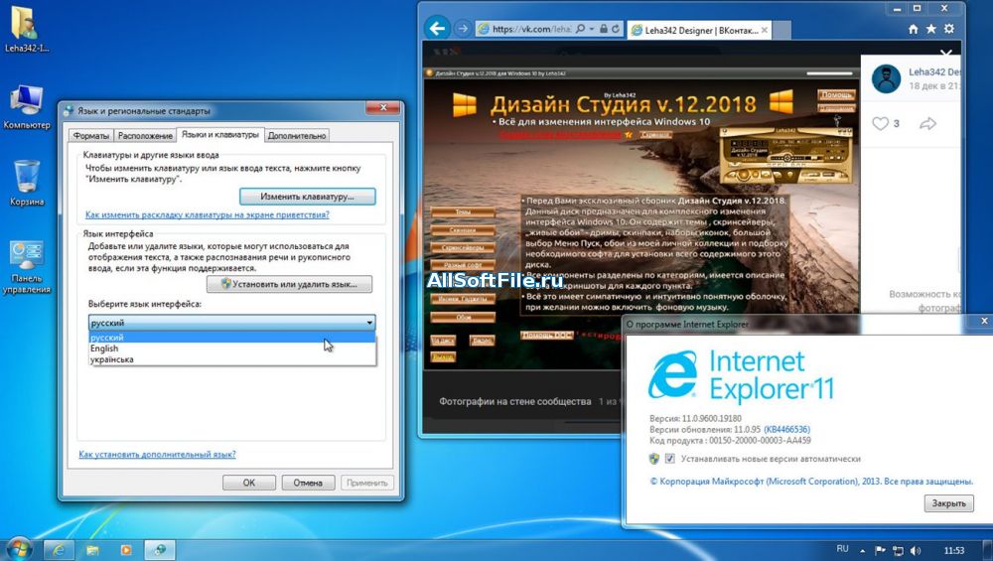Click the Закрыть button in About dialog

point(948,503)
